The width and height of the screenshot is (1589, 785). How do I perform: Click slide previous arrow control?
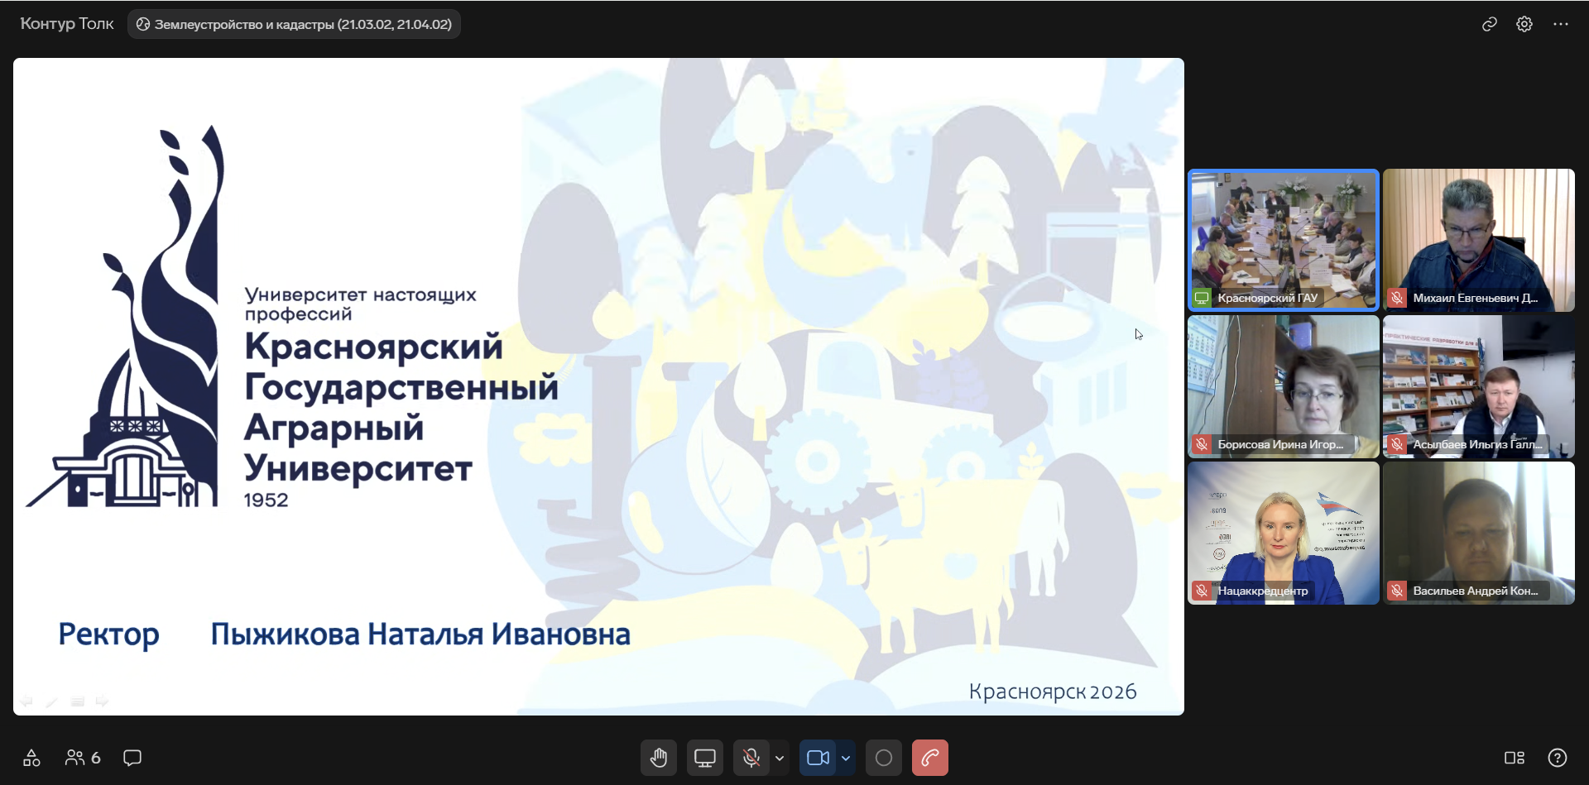click(x=26, y=701)
